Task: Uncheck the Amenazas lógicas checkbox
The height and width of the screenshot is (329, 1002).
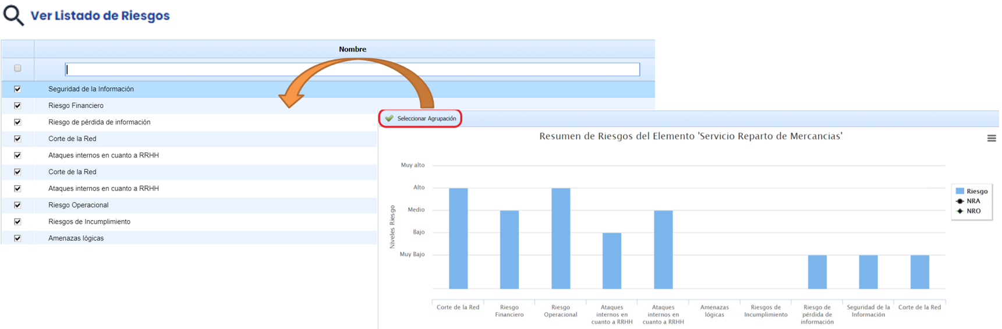Action: (17, 238)
